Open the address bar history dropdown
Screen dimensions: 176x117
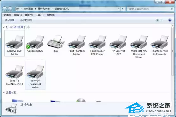119,9
